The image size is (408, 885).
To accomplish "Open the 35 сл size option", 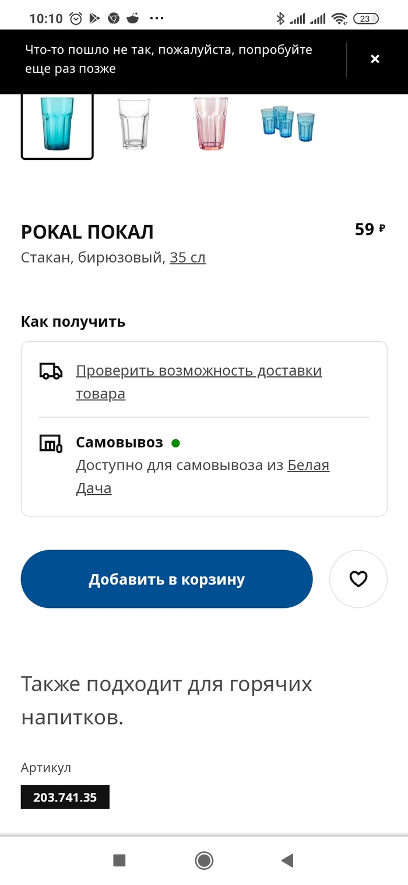I will tap(188, 257).
